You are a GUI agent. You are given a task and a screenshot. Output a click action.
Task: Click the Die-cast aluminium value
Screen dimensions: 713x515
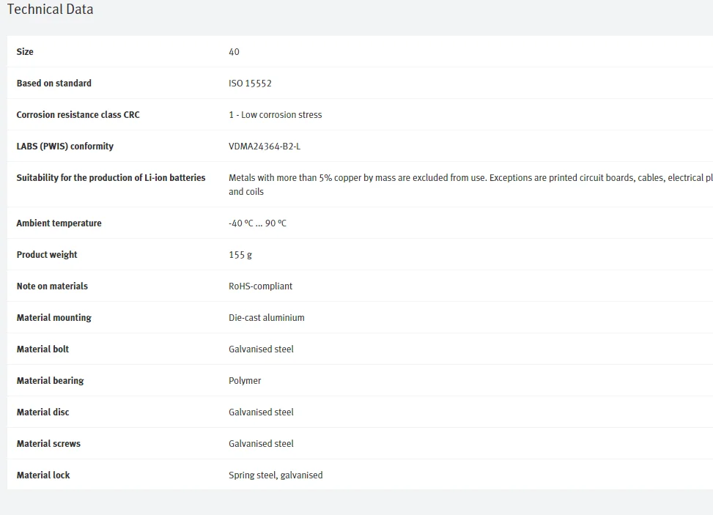pos(266,318)
